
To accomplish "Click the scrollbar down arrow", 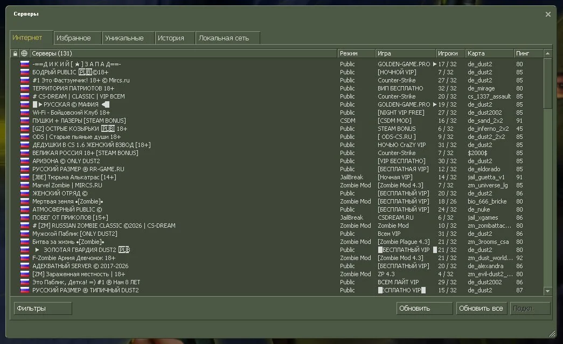I will [547, 291].
